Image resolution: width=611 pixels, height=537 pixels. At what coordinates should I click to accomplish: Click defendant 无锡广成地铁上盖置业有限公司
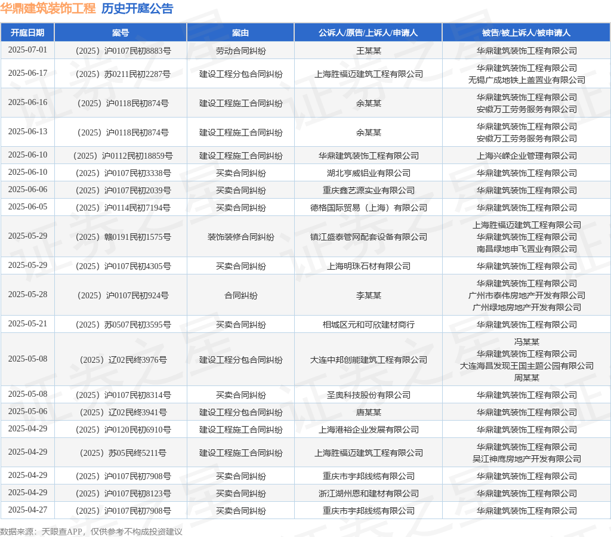click(x=527, y=80)
